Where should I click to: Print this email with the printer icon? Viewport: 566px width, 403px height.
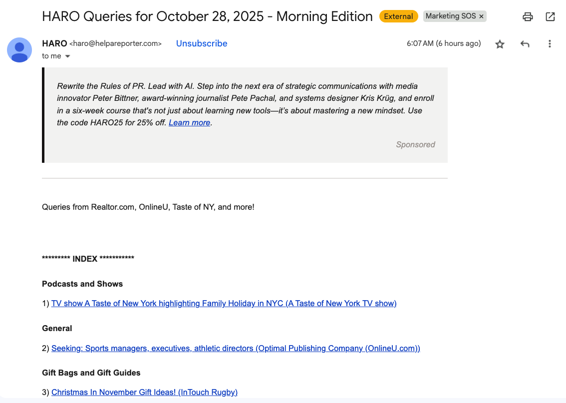(x=528, y=16)
